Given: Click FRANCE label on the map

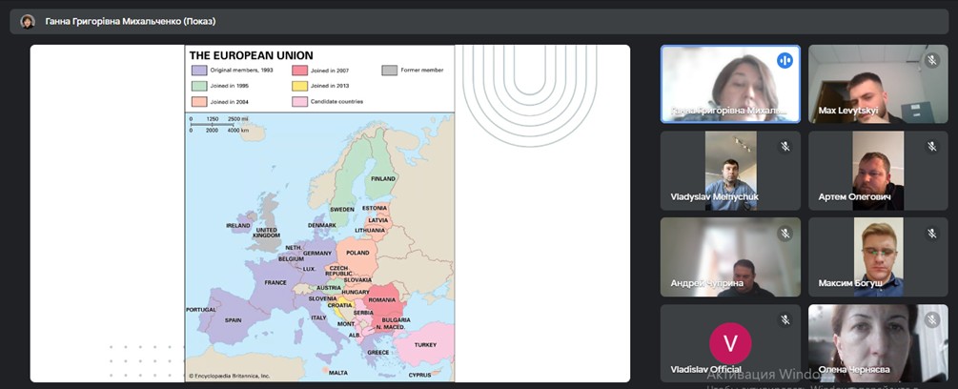Looking at the screenshot, I should tap(275, 283).
